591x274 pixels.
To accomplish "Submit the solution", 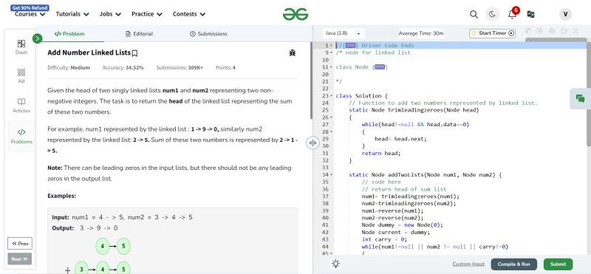I will pyautogui.click(x=558, y=264).
